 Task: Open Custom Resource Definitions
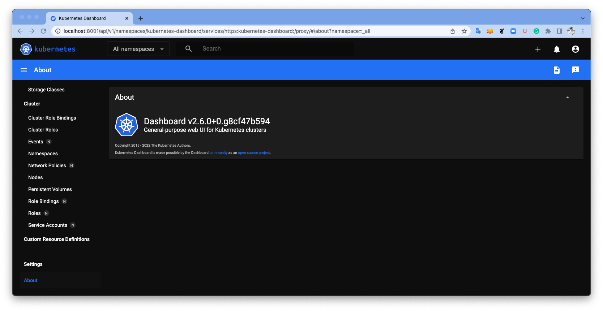[57, 239]
